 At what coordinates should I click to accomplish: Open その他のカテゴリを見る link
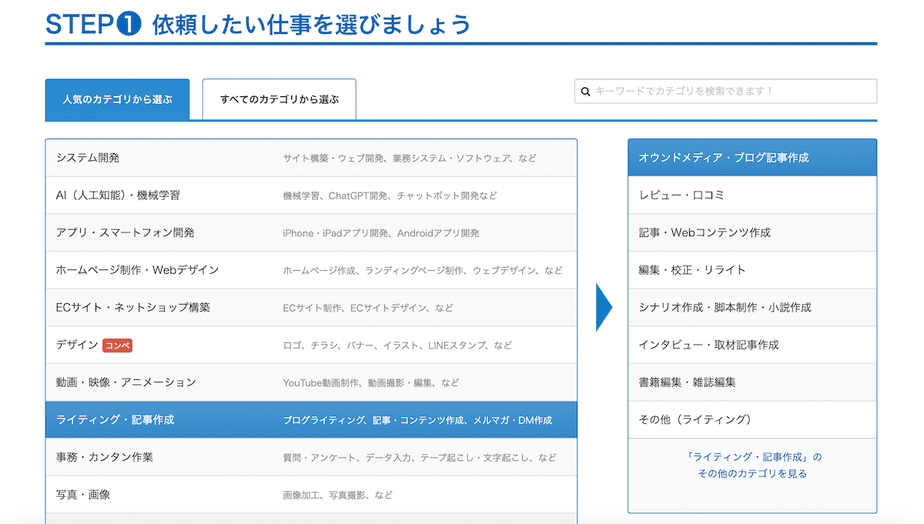point(752,474)
